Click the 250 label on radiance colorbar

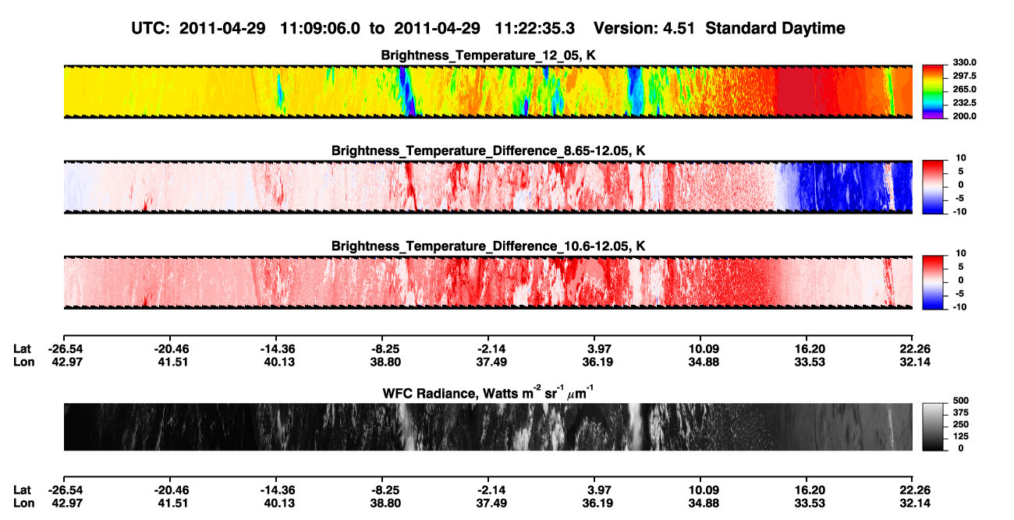[959, 424]
